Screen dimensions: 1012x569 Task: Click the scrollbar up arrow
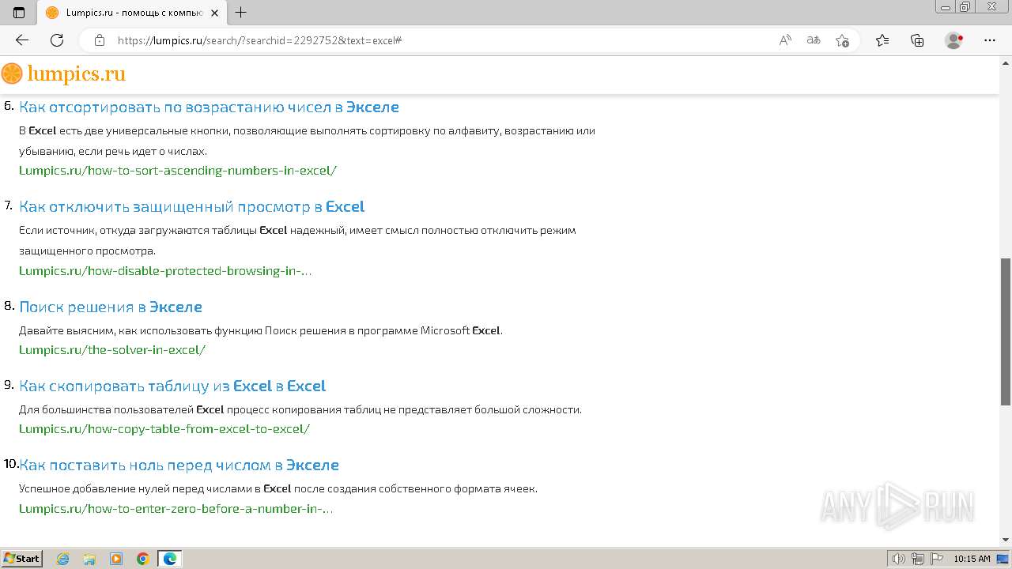tap(1006, 62)
